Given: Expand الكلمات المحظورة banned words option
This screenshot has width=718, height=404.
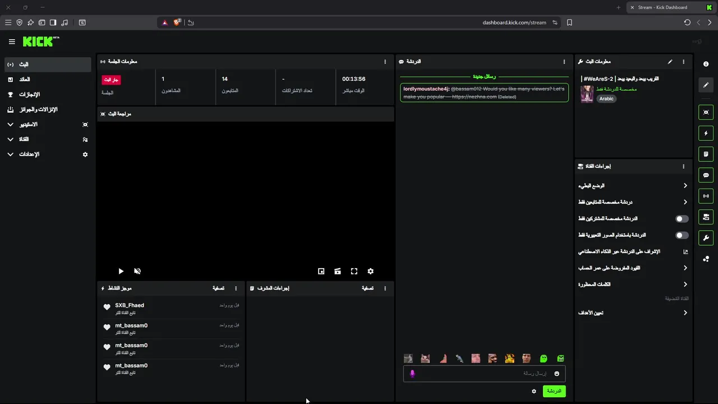Looking at the screenshot, I should pyautogui.click(x=633, y=284).
